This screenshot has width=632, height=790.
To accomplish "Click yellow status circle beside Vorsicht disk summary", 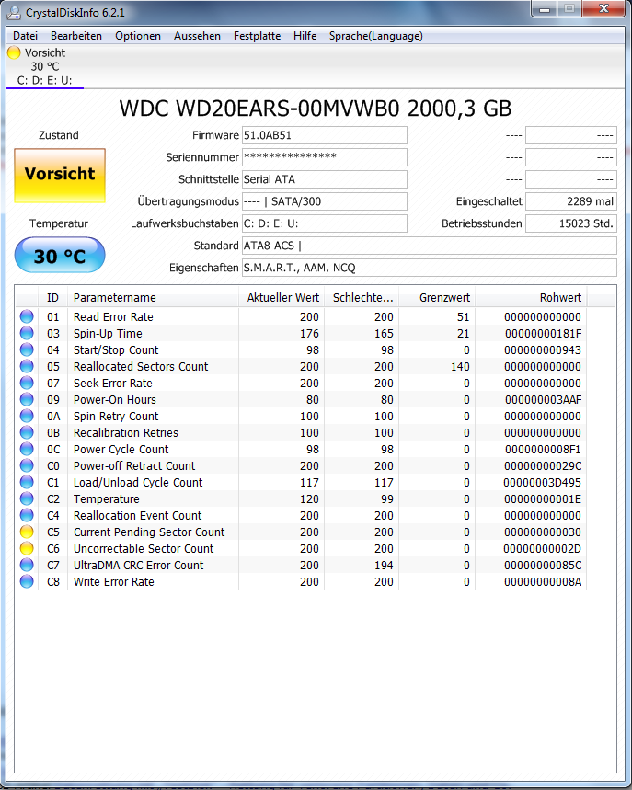I will tap(14, 52).
